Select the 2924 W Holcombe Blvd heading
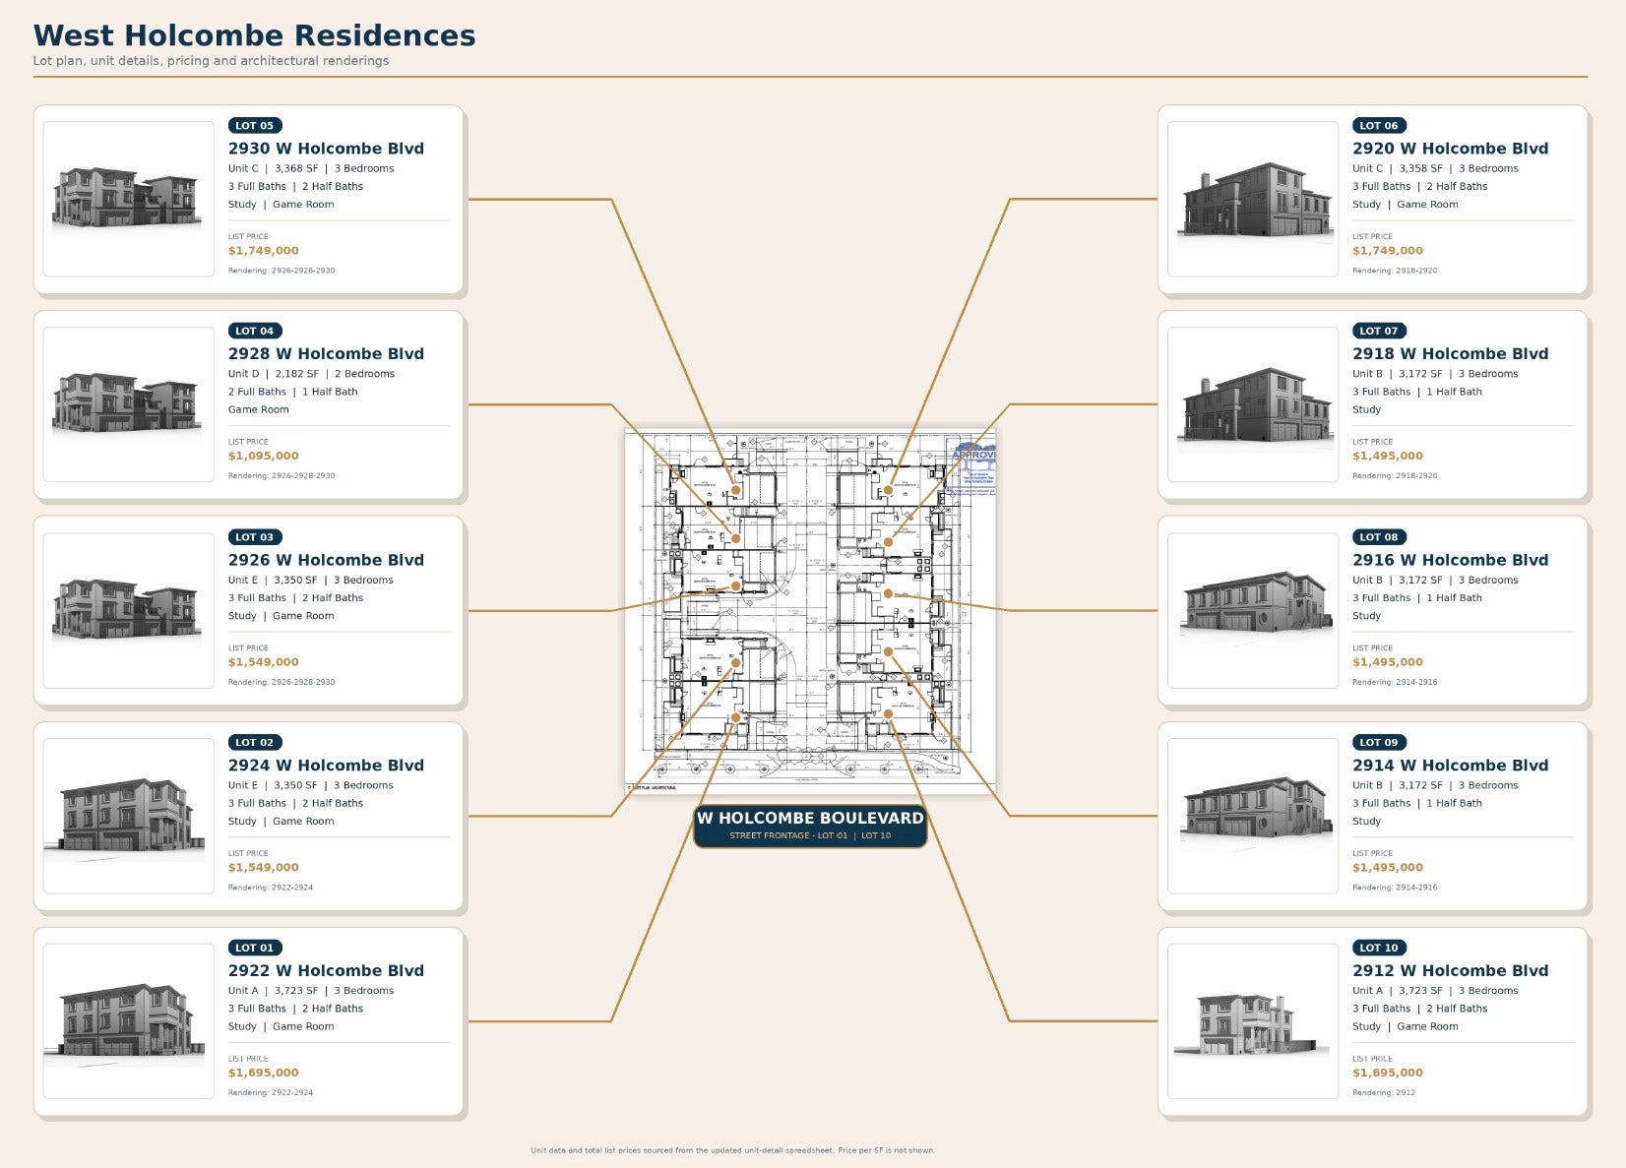Screen dimensions: 1626x1168 pyautogui.click(x=326, y=766)
